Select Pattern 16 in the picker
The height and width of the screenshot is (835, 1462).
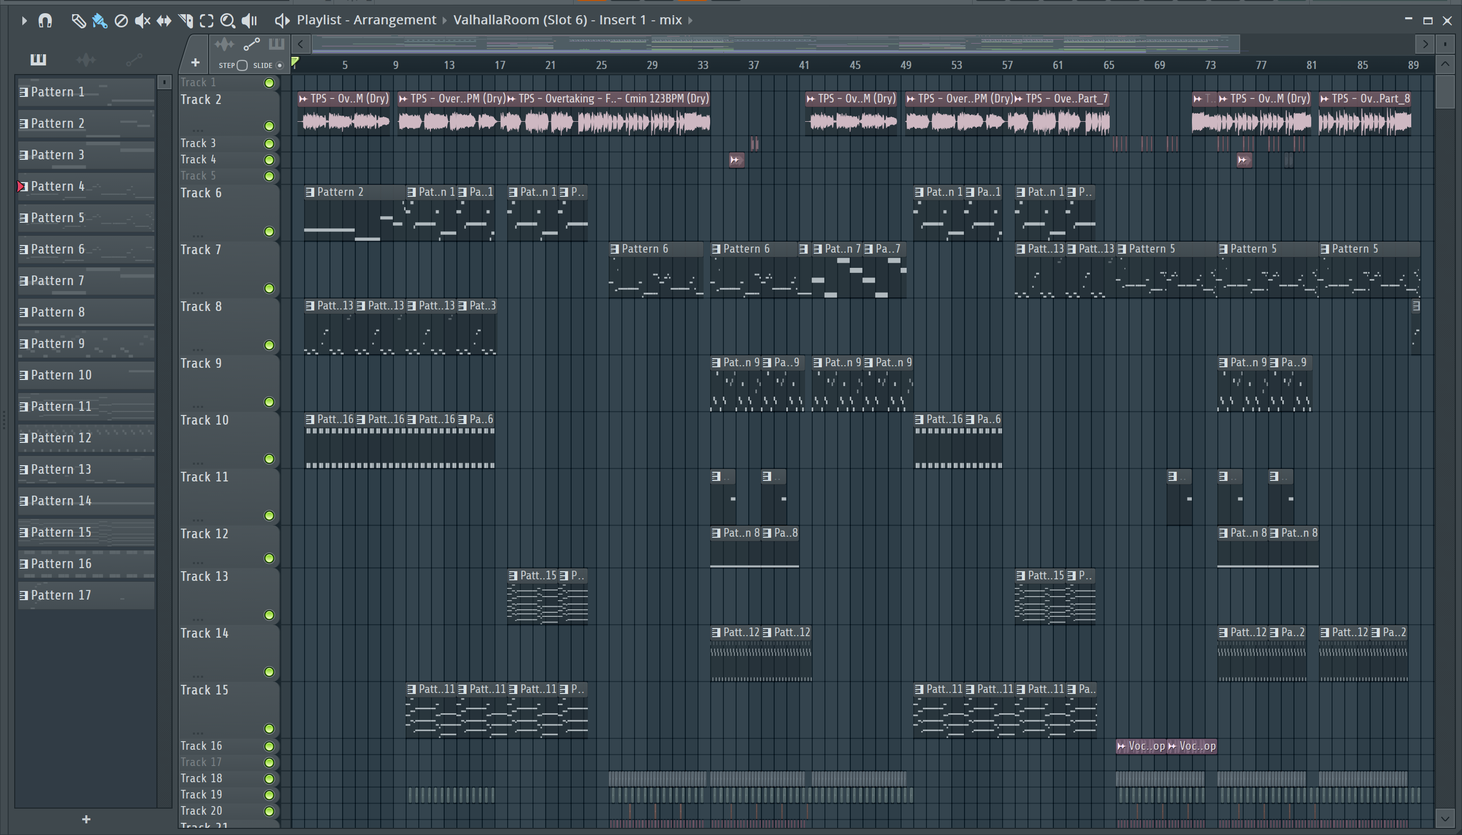[x=86, y=564]
